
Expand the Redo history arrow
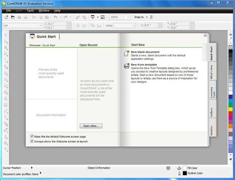(70, 17)
